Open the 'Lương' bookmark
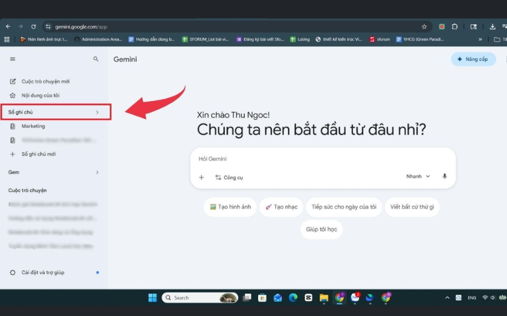The width and height of the screenshot is (507, 316). (300, 39)
